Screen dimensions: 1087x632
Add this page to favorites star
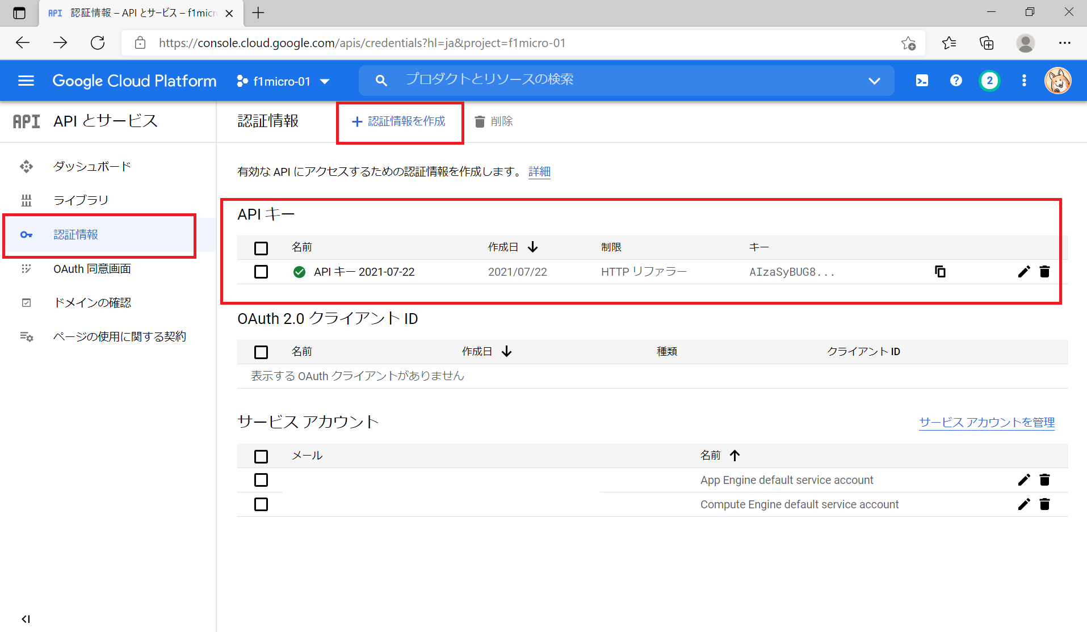[x=908, y=43]
